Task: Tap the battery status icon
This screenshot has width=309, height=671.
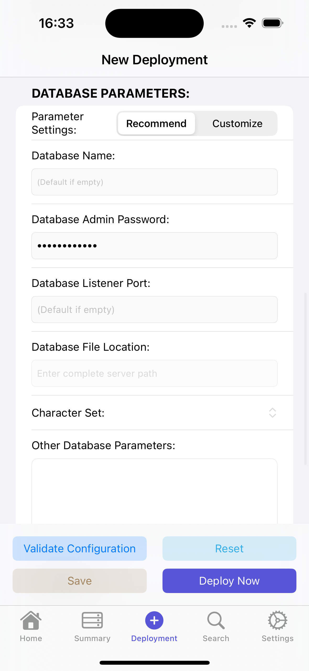Action: click(273, 23)
